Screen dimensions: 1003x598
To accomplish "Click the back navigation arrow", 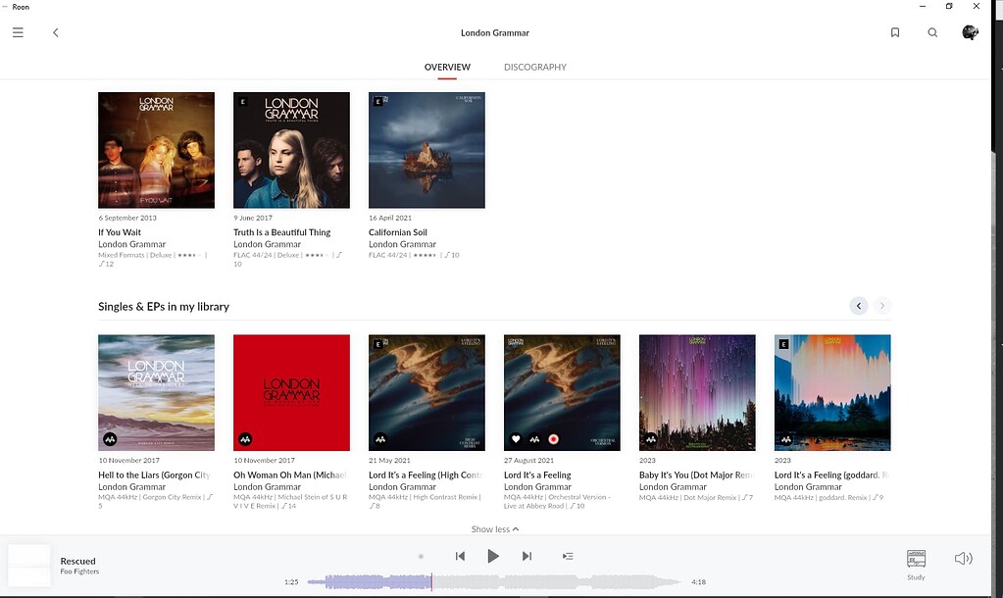I will coord(55,31).
